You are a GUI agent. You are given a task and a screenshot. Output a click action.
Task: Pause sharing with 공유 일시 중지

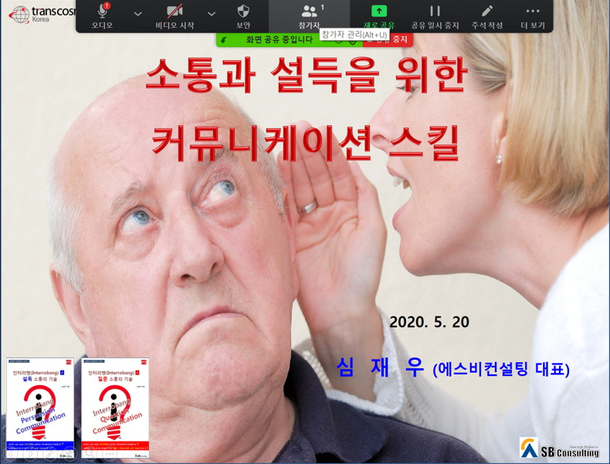435,16
